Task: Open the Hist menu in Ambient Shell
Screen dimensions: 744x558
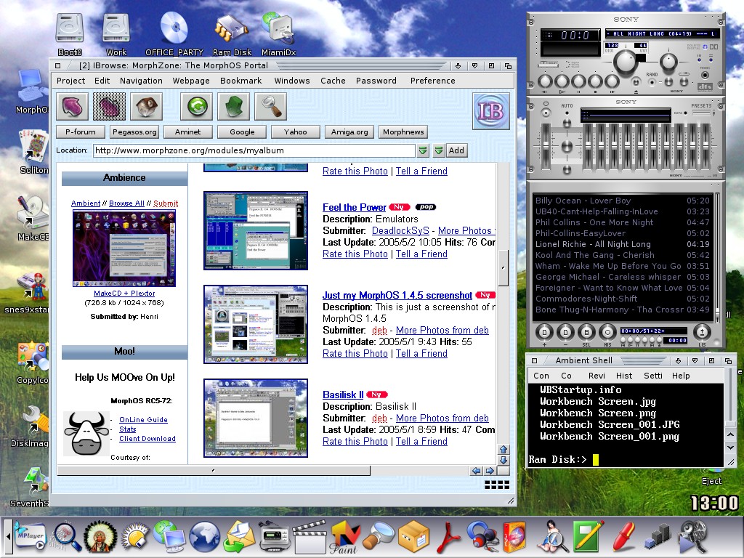Action: point(624,376)
